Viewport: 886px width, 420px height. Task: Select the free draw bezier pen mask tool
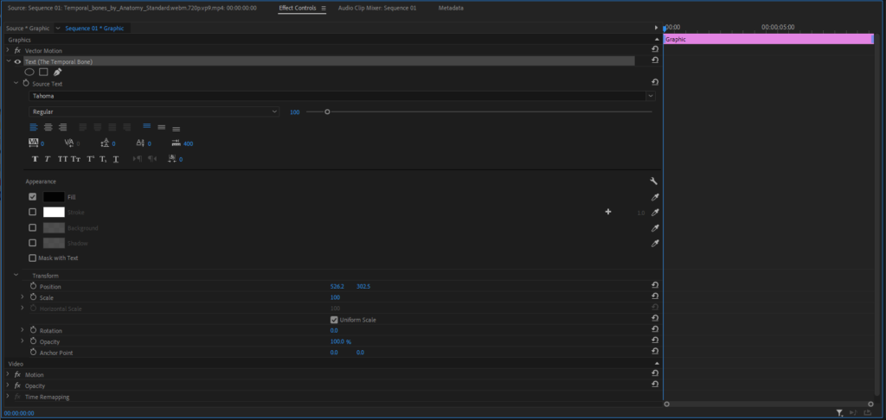[x=58, y=73]
